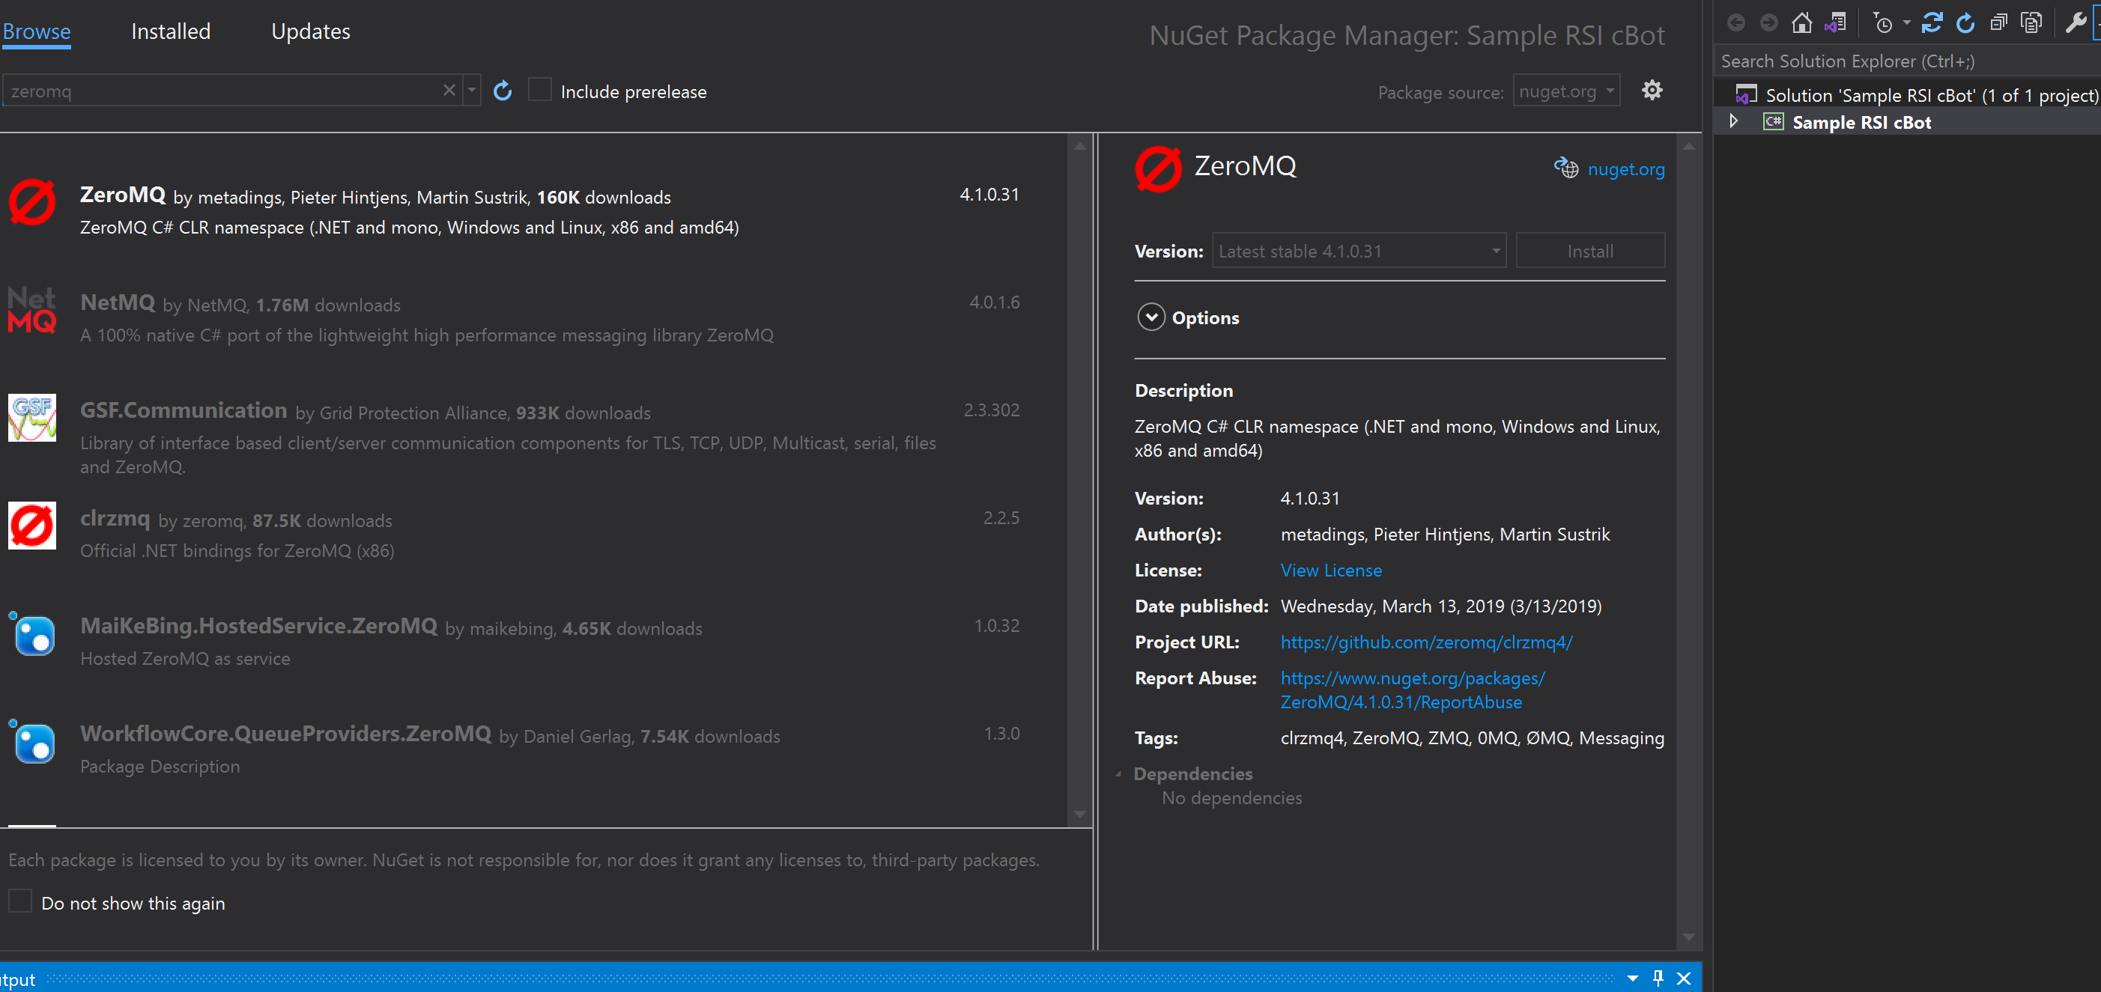Click the details pane scroll down arrow

click(x=1688, y=937)
